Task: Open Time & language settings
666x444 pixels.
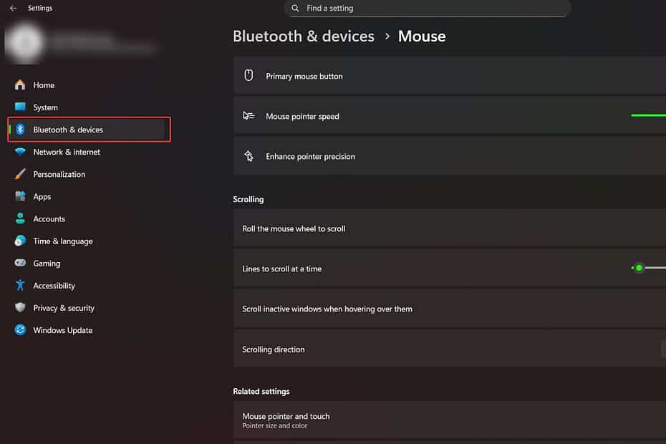Action: 62,241
